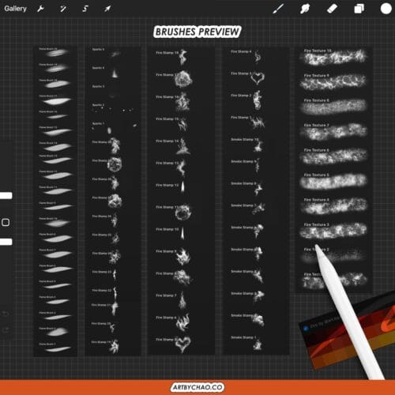The height and width of the screenshot is (395, 395).
Task: Click the Fire Stamp 12 label
Action: [x=167, y=186]
